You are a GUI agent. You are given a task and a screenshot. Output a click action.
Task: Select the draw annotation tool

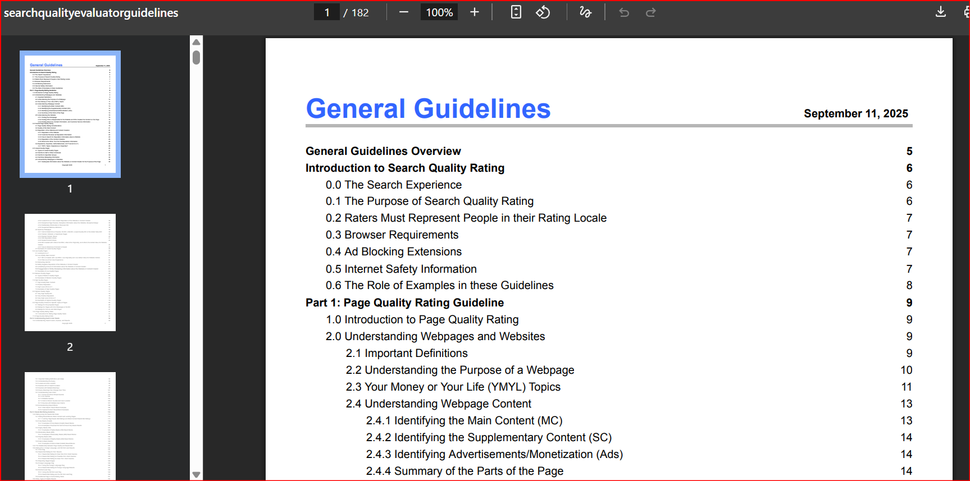[585, 12]
